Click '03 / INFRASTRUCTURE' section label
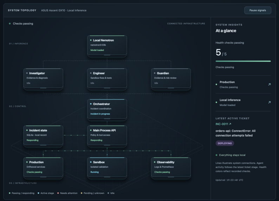 tap(23, 183)
